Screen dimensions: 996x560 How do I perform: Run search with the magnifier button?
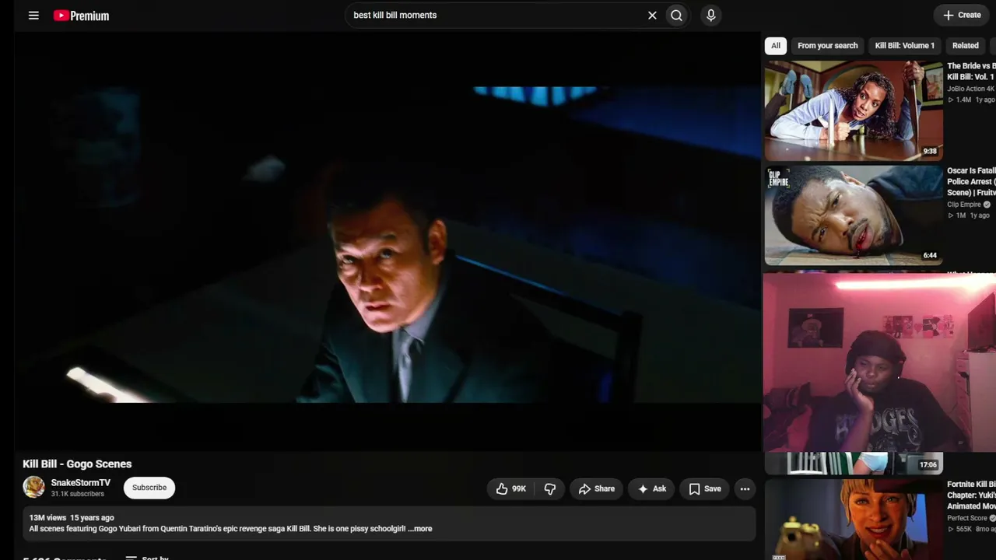(677, 16)
